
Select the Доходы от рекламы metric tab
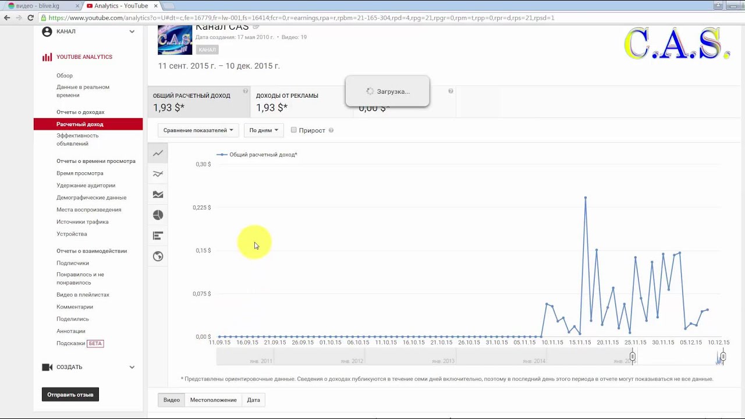click(301, 101)
